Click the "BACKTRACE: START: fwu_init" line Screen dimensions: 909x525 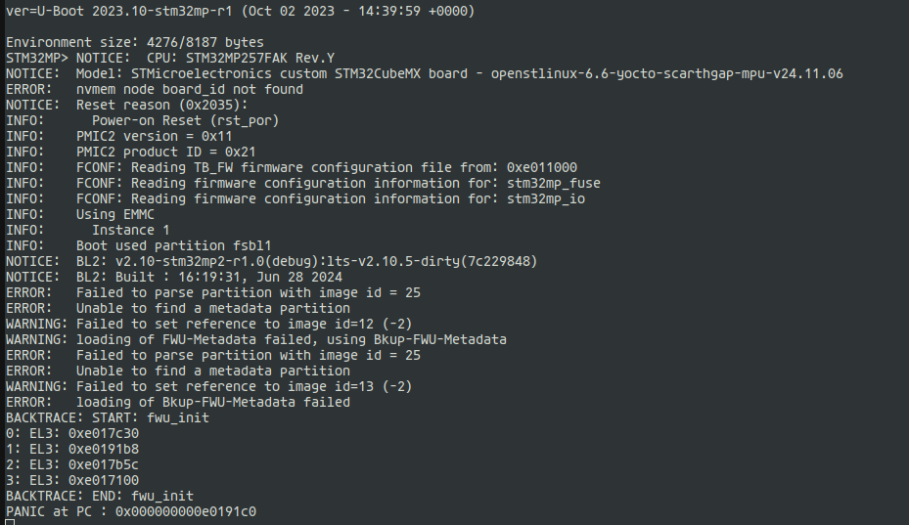coord(108,417)
